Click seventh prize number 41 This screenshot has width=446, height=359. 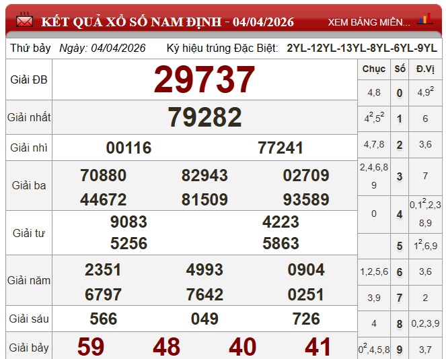click(x=318, y=347)
